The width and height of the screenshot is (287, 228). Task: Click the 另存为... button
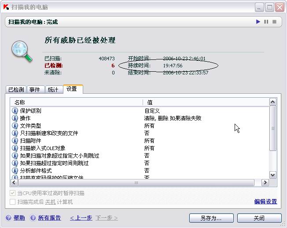(211, 218)
